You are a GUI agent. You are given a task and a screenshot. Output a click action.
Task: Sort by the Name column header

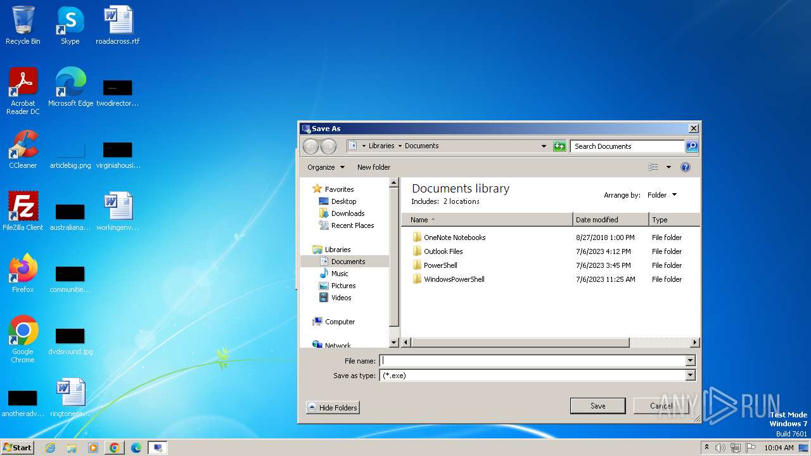pos(487,220)
